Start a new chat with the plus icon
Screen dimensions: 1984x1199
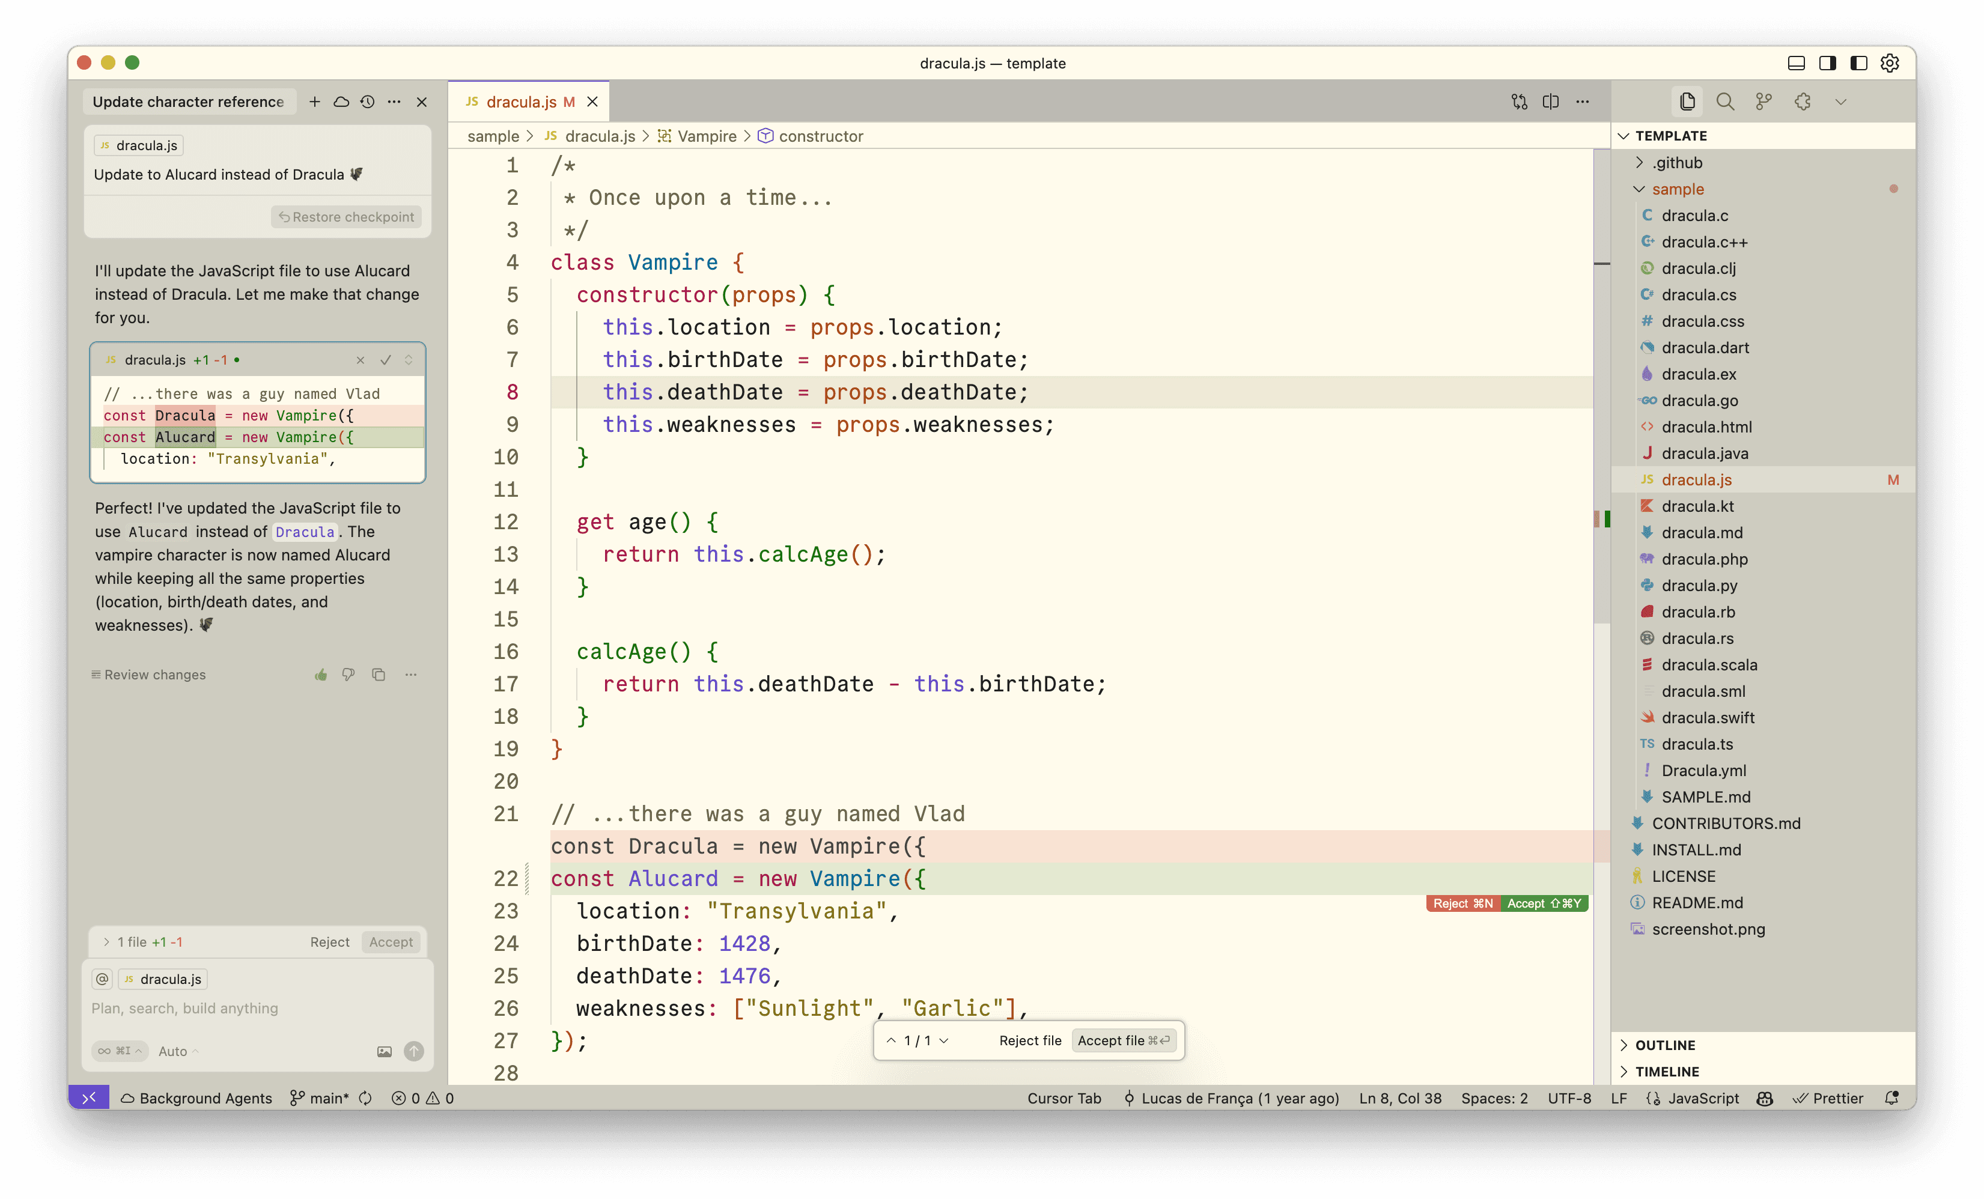(x=315, y=102)
